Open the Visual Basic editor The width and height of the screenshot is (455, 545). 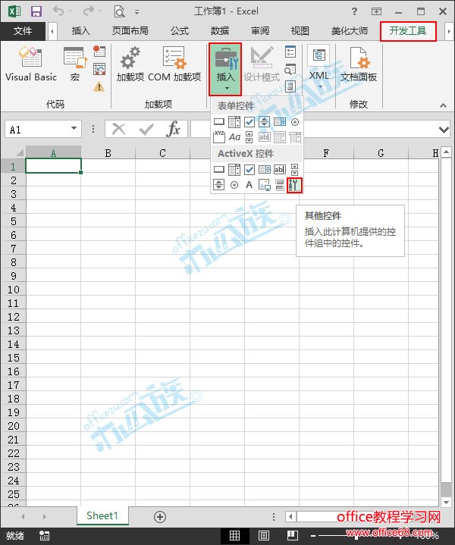[x=31, y=65]
